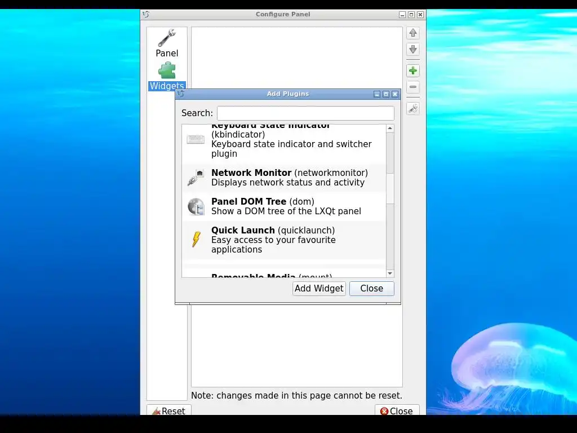Click the Network Monitor plug icon
Screen dimensions: 577x433
196,178
